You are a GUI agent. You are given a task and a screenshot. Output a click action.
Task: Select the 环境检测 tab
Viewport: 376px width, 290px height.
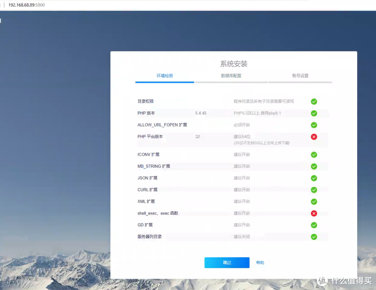coord(164,76)
